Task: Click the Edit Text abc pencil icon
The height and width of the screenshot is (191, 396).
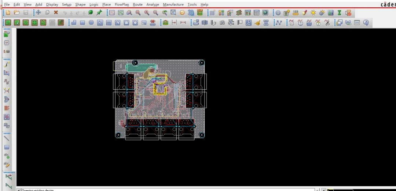Action: [7, 165]
